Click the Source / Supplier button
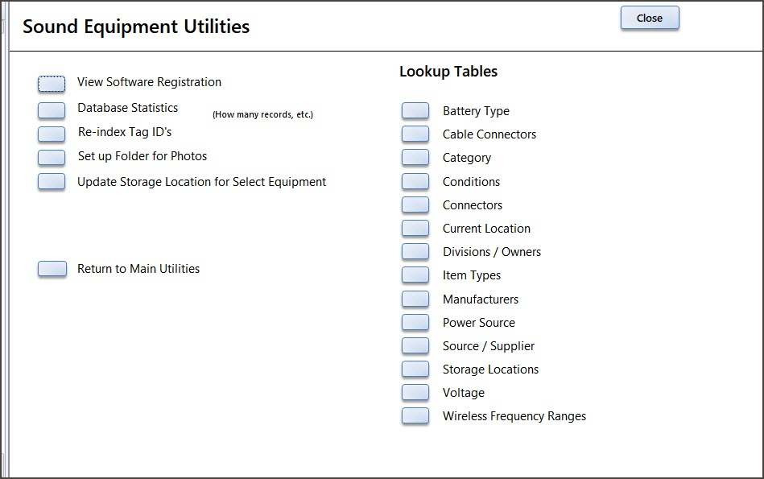This screenshot has height=479, width=764. [415, 345]
